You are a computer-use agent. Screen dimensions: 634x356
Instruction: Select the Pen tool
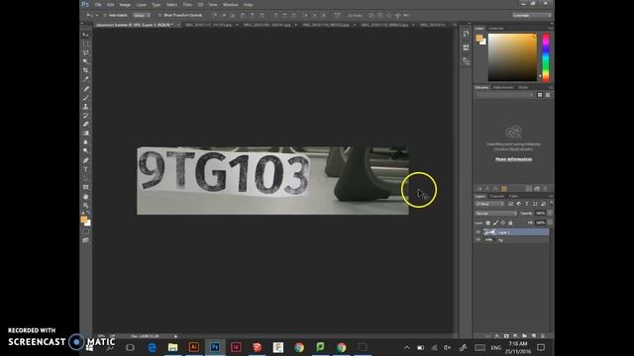pos(86,160)
